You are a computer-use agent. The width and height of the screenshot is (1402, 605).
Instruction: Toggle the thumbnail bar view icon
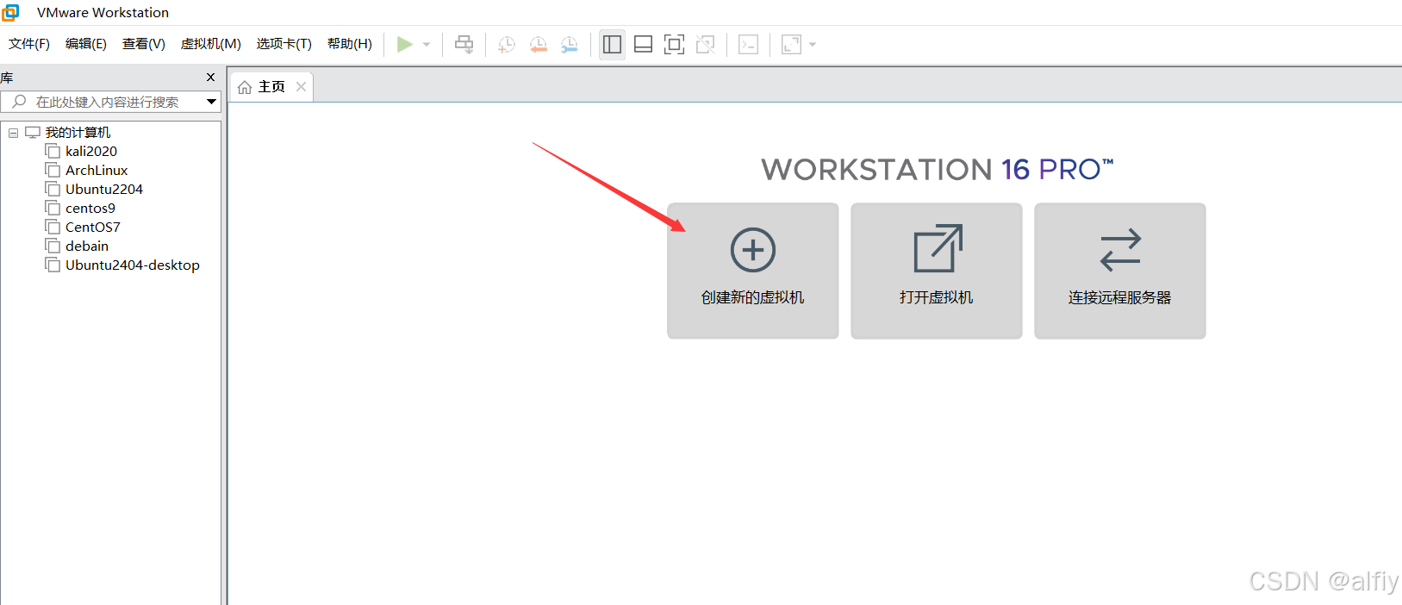click(x=644, y=44)
